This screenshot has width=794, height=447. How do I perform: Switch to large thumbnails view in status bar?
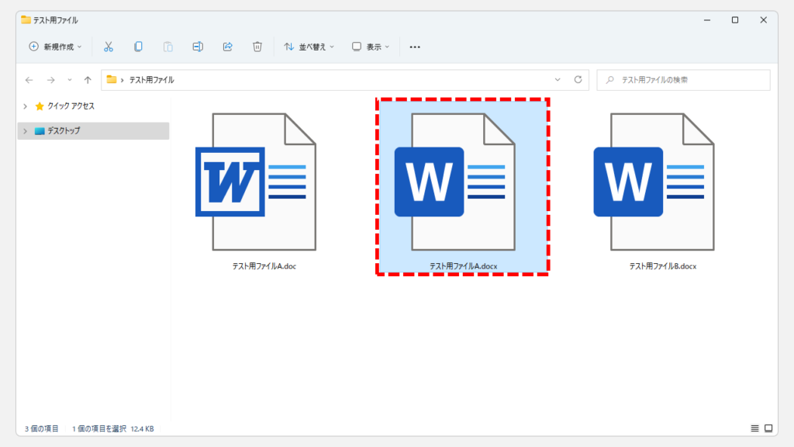point(768,428)
